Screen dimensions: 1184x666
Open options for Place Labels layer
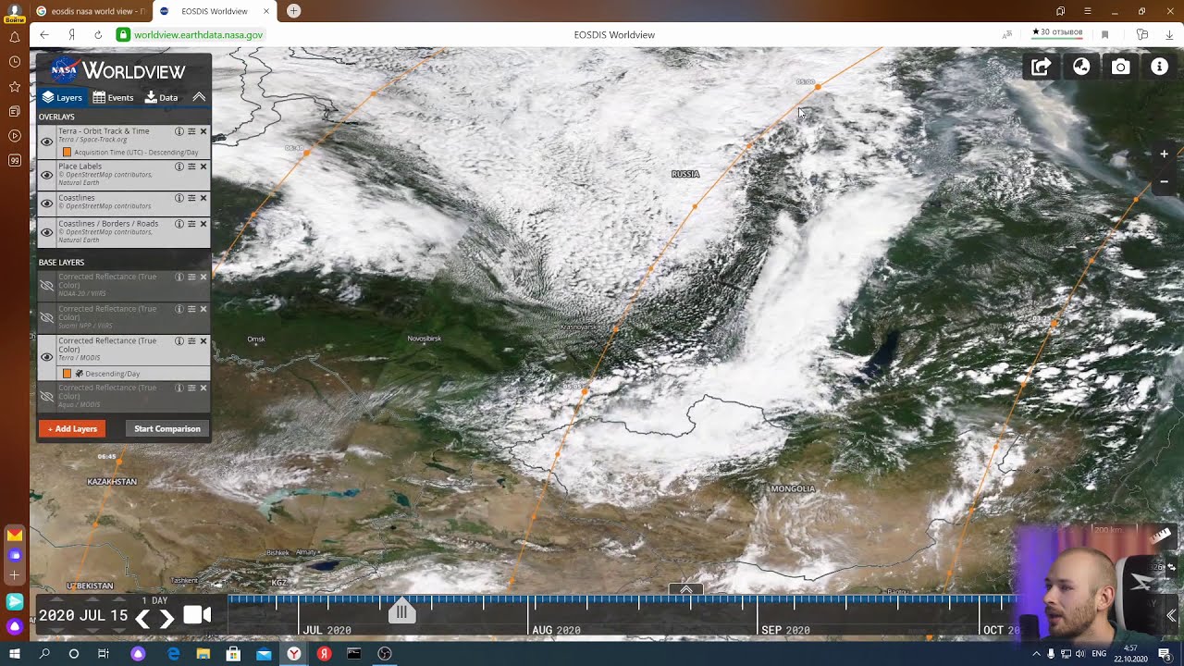tap(191, 166)
